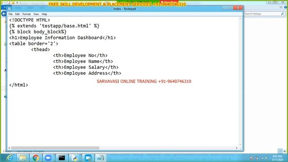
Task: Click the Explorer back arrow button behind Notepad
Action: point(4,14)
